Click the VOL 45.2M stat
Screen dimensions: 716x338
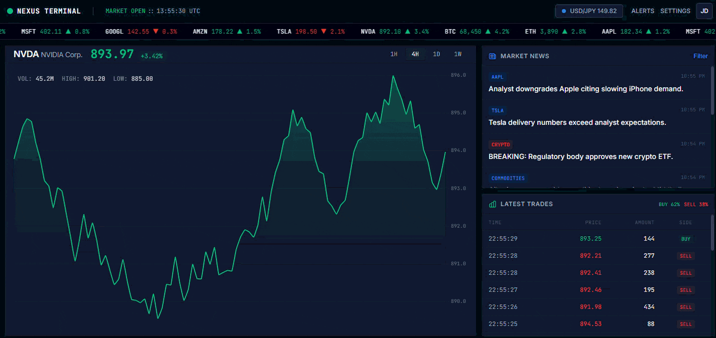click(x=36, y=79)
